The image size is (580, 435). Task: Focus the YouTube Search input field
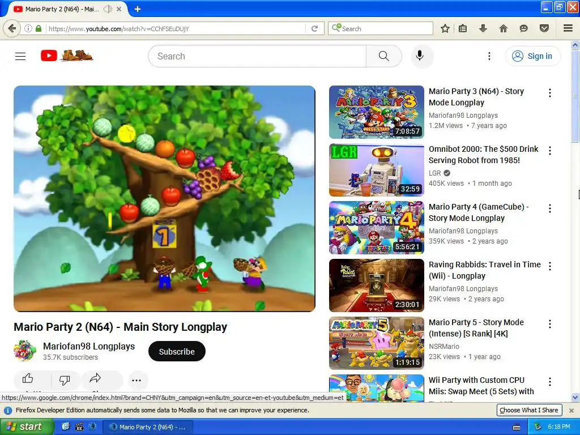(x=257, y=56)
